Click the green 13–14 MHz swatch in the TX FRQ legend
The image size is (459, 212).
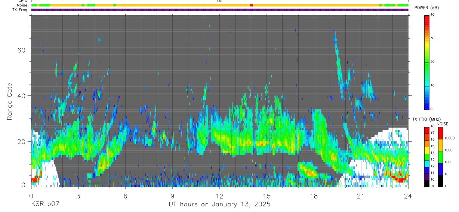pyautogui.click(x=427, y=157)
